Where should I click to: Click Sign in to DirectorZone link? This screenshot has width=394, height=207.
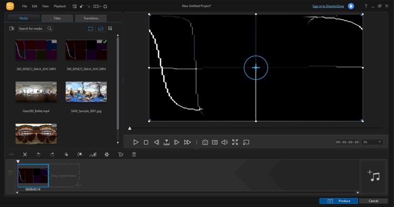328,6
